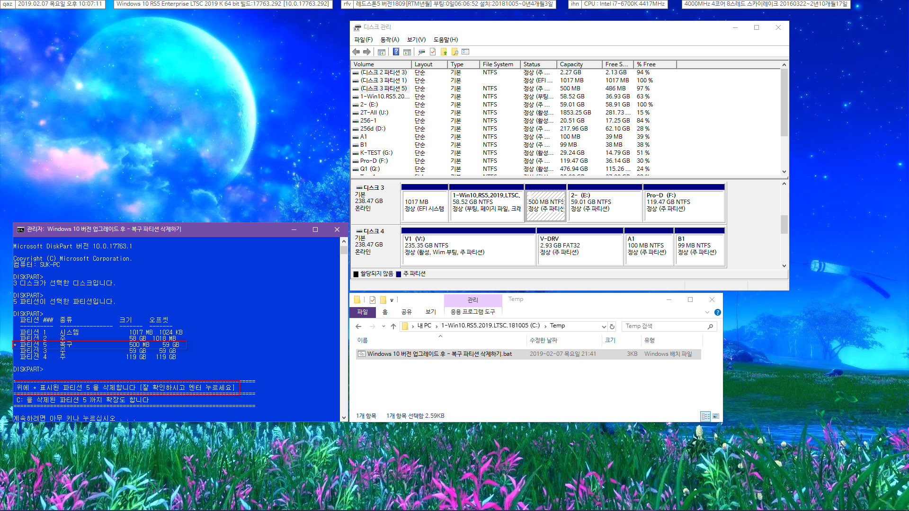Click the checkmark properties icon in Disk Management
This screenshot has height=511, width=909.
click(433, 52)
